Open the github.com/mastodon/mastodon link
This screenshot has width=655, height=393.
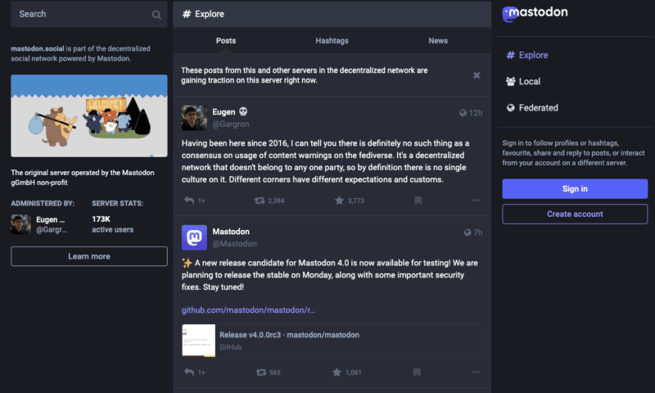pyautogui.click(x=248, y=309)
